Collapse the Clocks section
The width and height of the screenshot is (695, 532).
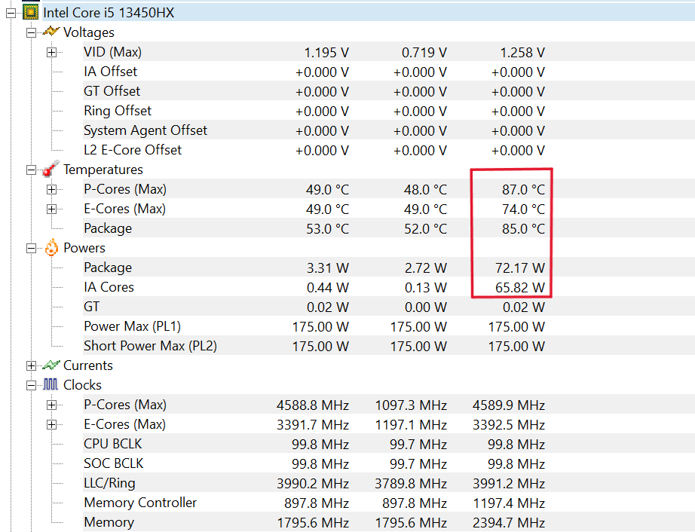[31, 385]
